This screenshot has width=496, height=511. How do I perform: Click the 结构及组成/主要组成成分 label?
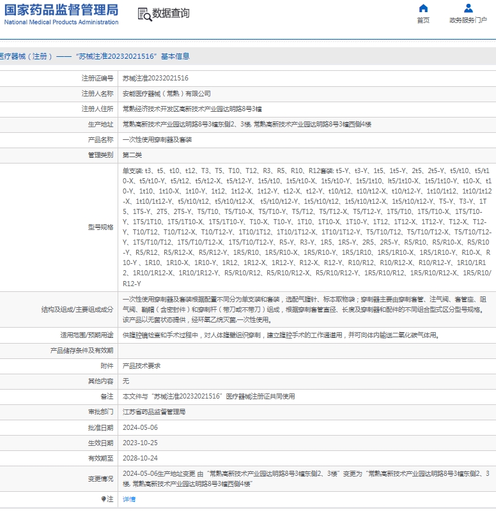(x=77, y=309)
